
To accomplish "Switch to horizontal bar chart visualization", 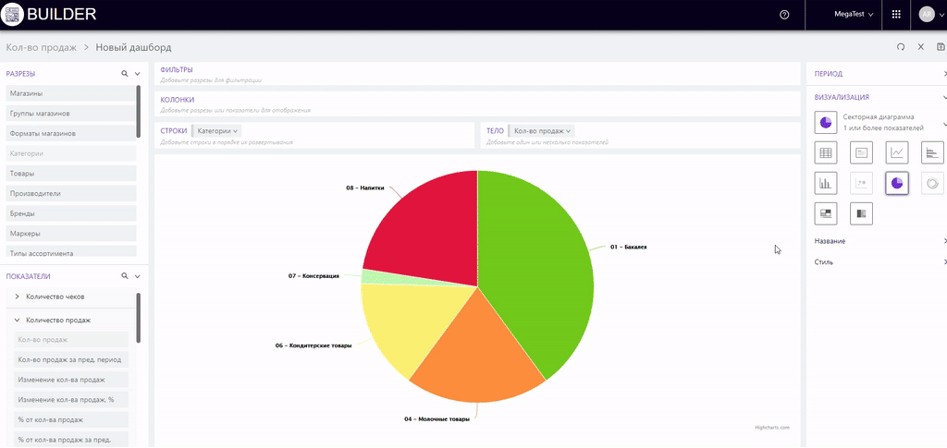I will (932, 152).
